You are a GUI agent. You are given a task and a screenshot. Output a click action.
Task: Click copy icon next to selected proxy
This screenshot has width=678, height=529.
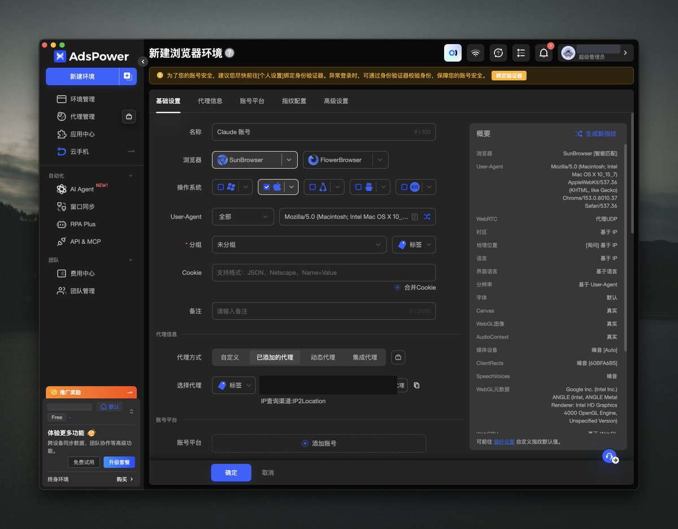(x=416, y=386)
